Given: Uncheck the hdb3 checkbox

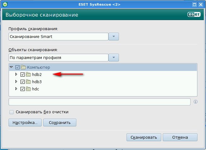Looking at the screenshot, I should [x=23, y=82].
